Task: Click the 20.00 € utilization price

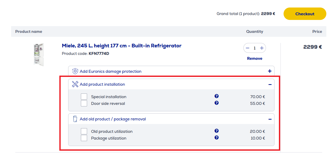Action: (x=258, y=132)
